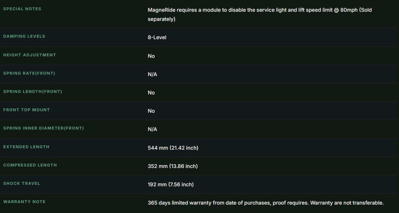Click the Front Top Mount label
This screenshot has width=399, height=213.
coord(26,110)
